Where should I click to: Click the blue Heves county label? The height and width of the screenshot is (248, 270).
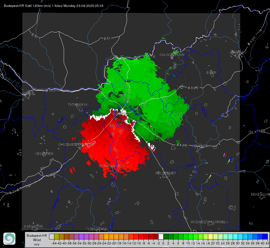click(204, 112)
